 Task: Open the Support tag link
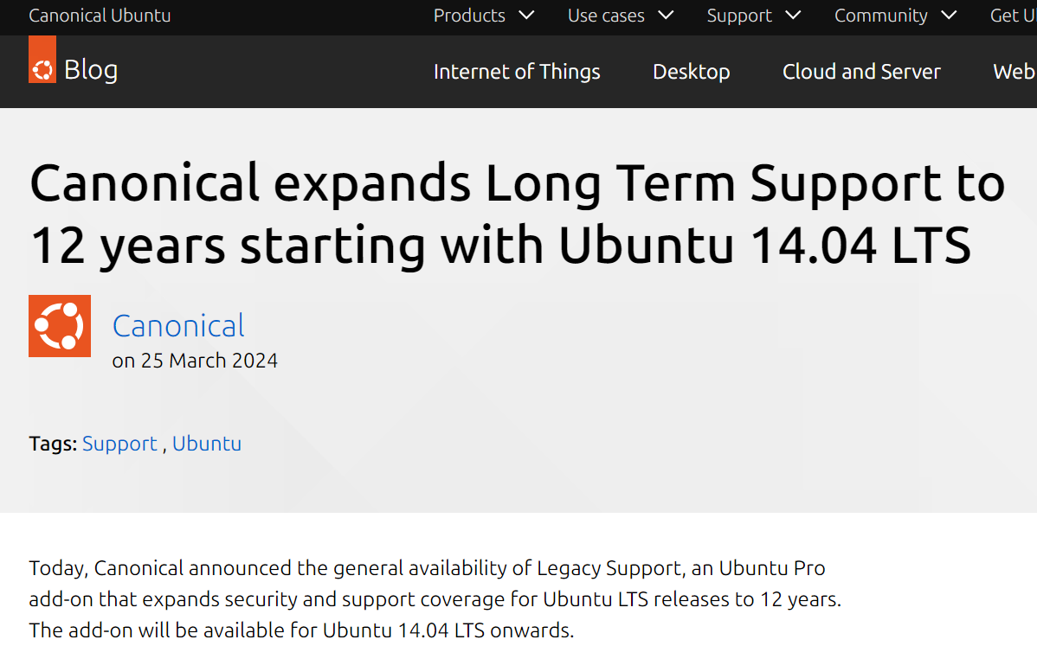pyautogui.click(x=119, y=444)
